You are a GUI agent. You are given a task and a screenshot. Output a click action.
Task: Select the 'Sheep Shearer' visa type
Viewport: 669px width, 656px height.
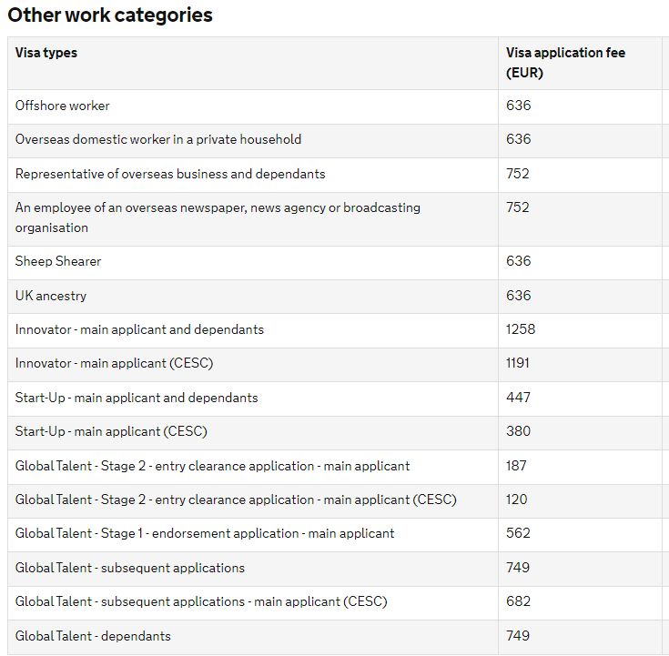pos(58,261)
